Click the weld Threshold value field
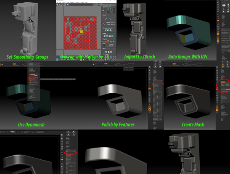The width and height of the screenshot is (230, 174). 111,46
